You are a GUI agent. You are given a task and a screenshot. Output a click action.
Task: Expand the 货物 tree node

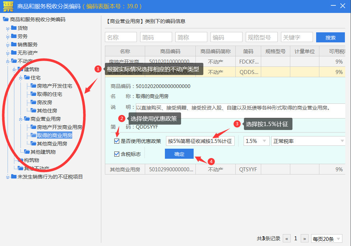tap(8, 28)
